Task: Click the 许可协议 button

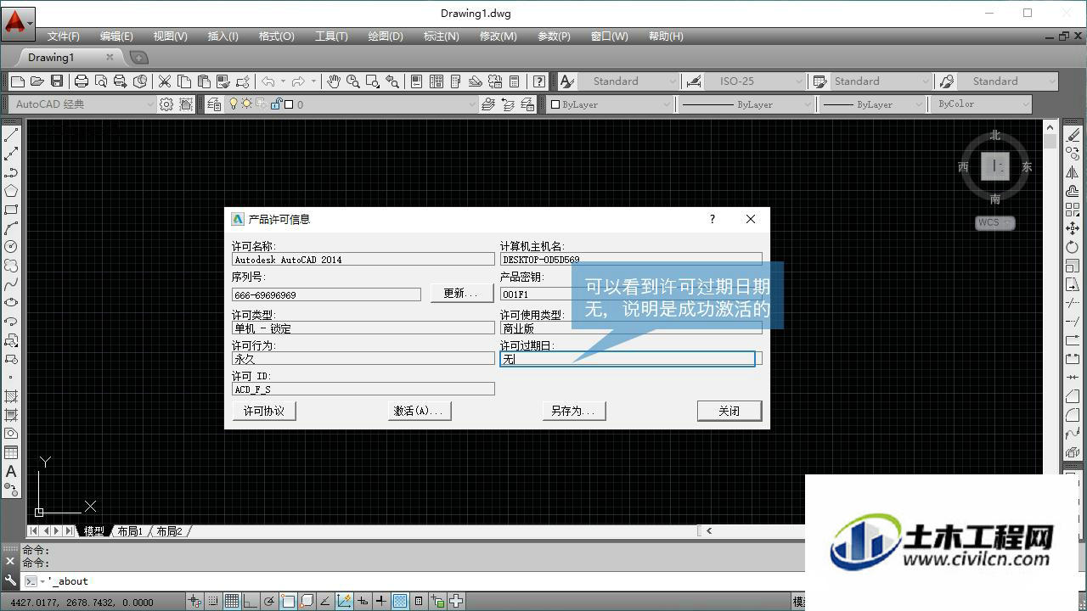Action: pos(264,411)
